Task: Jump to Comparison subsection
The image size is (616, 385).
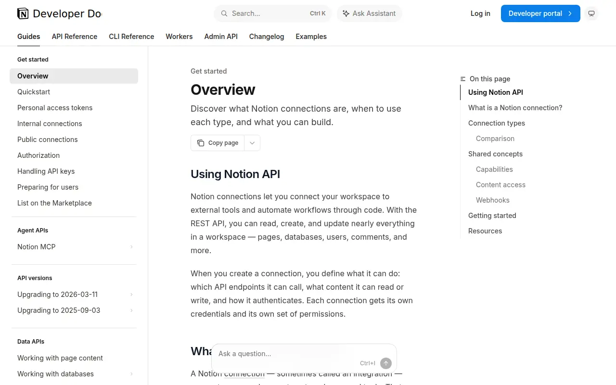Action: (495, 139)
